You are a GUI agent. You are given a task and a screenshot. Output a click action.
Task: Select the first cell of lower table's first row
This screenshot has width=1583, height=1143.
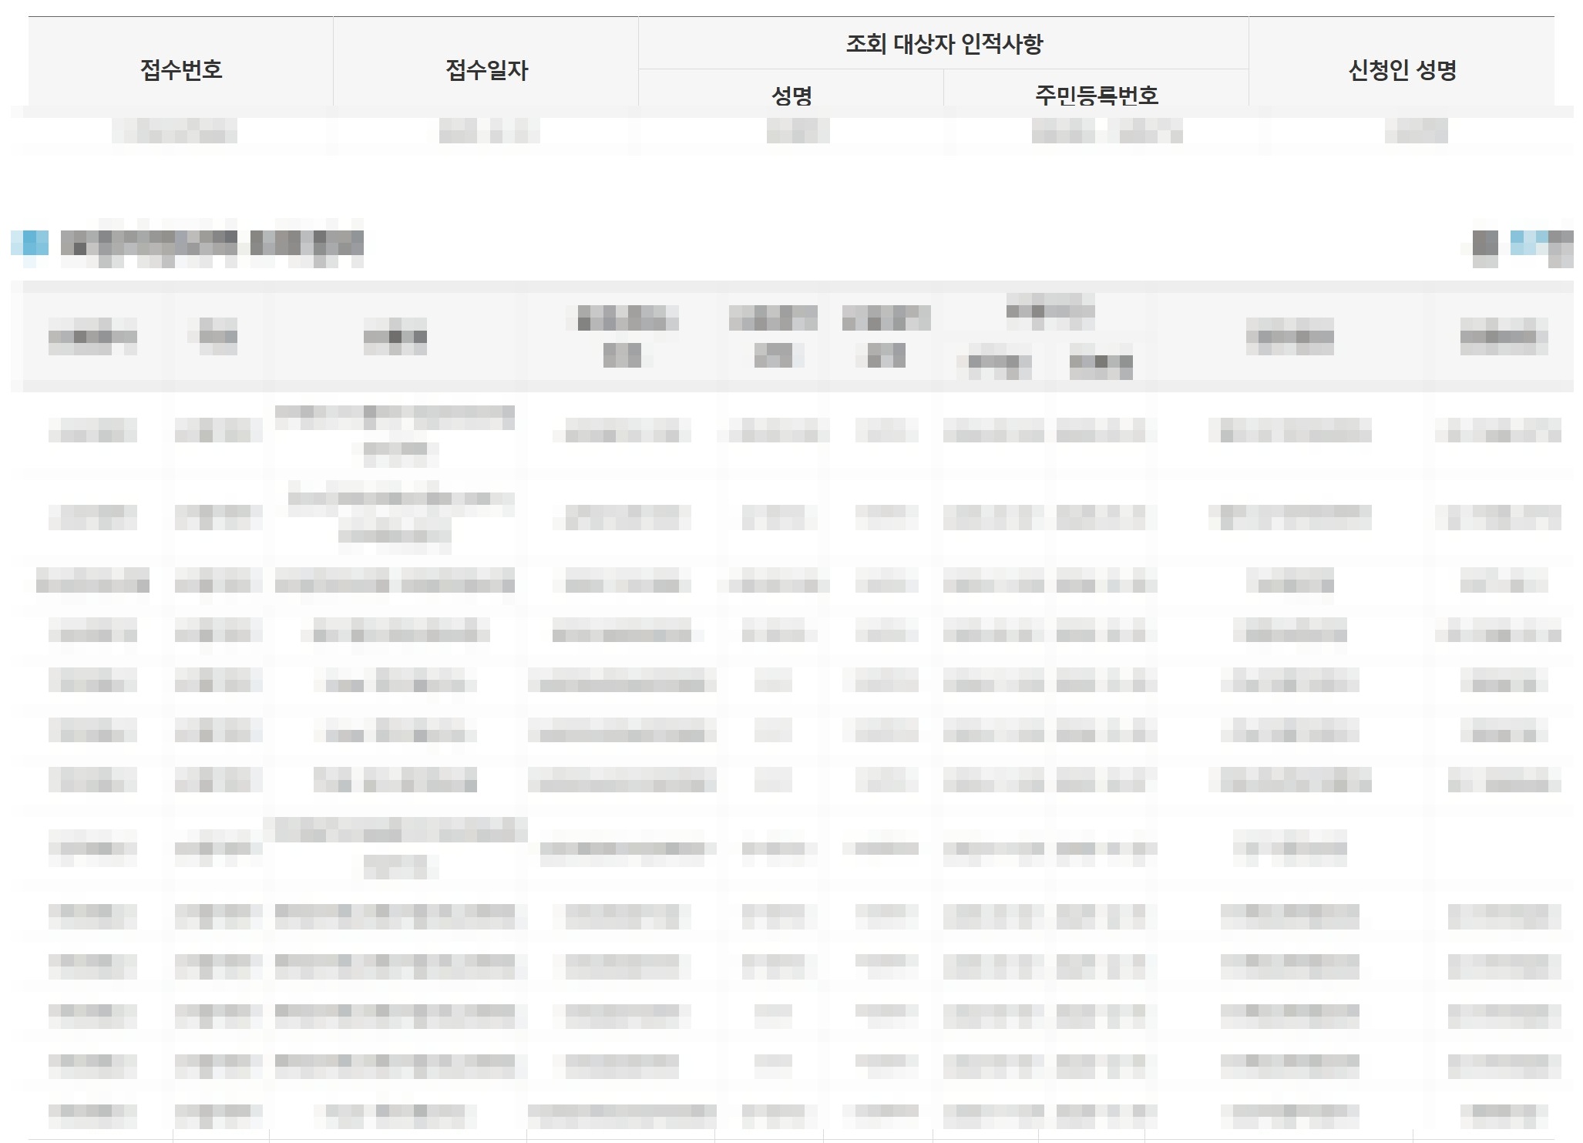92,430
